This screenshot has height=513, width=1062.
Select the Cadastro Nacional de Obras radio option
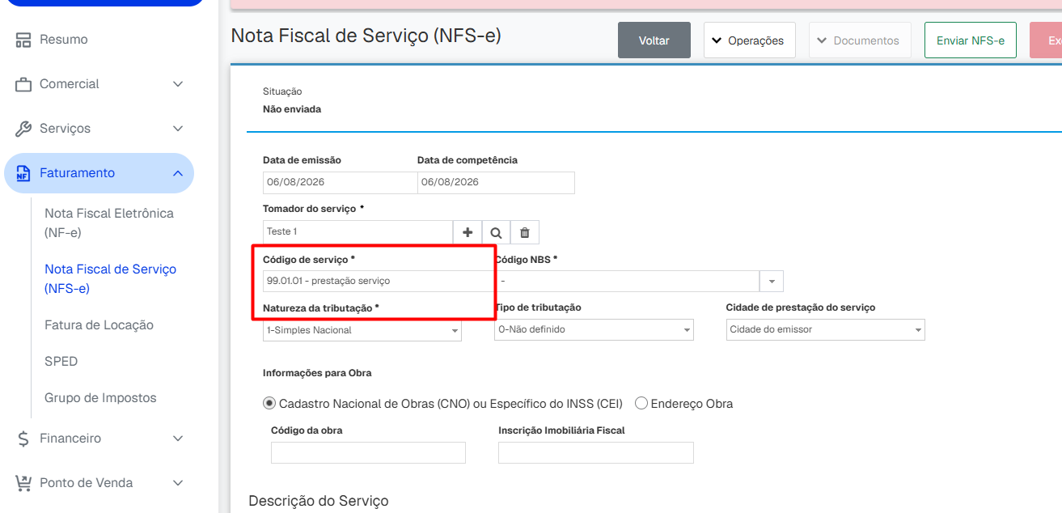(x=269, y=403)
